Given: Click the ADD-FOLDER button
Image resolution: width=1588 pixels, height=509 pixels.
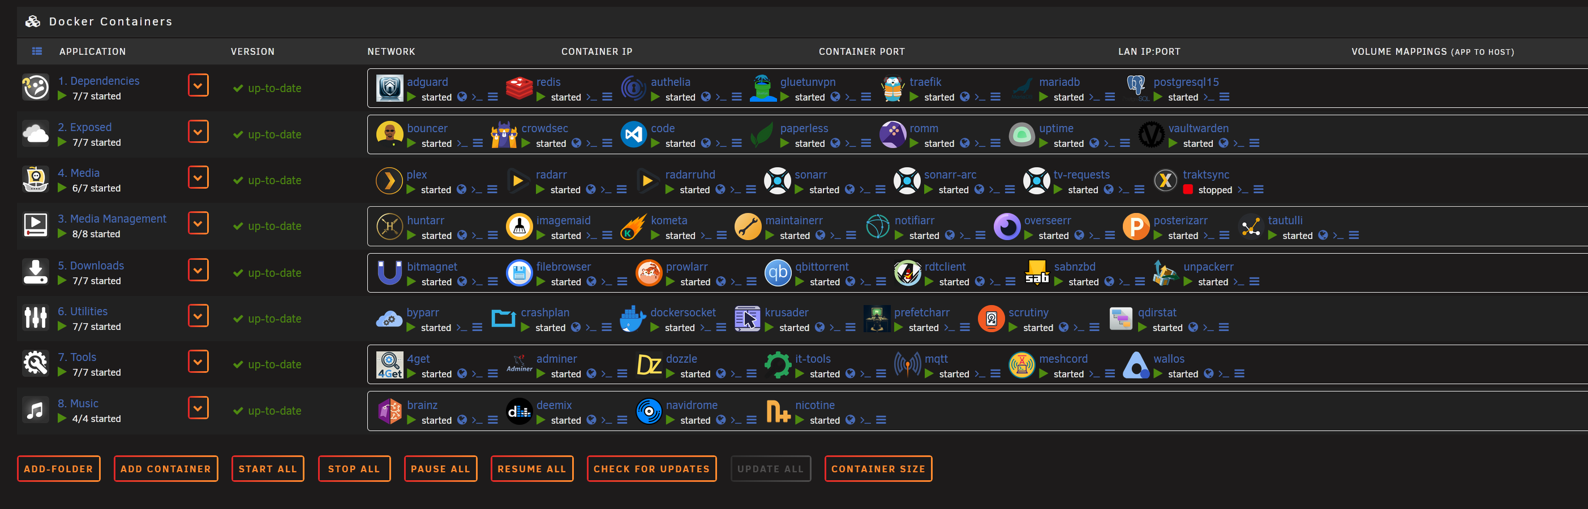Looking at the screenshot, I should [58, 469].
